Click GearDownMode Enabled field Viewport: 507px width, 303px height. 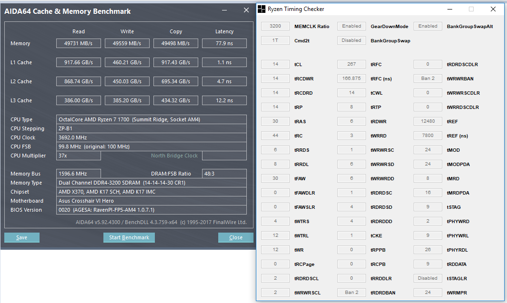click(x=352, y=26)
